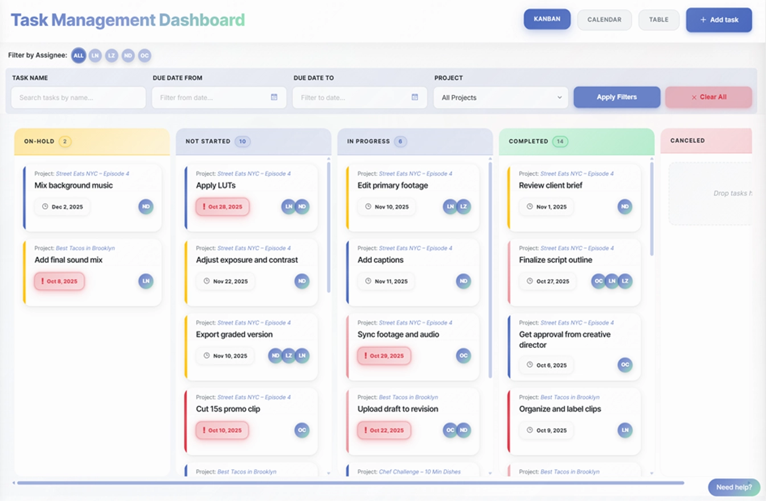The width and height of the screenshot is (766, 501).
Task: Click the Add task button
Action: pos(719,19)
